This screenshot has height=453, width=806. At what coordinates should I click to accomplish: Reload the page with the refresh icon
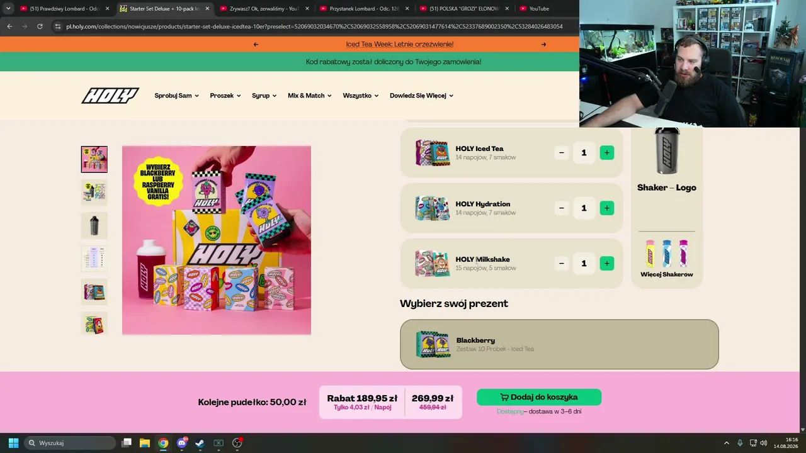click(x=40, y=26)
